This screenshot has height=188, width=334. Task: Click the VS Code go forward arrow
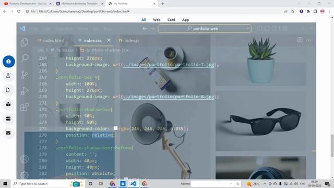pyautogui.click(x=152, y=28)
